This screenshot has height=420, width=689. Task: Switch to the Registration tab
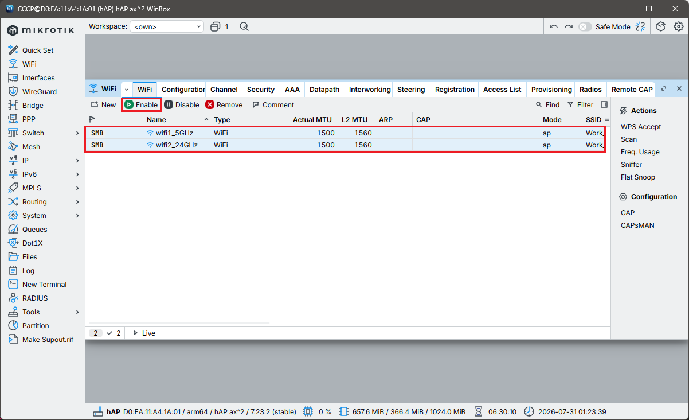click(x=455, y=89)
